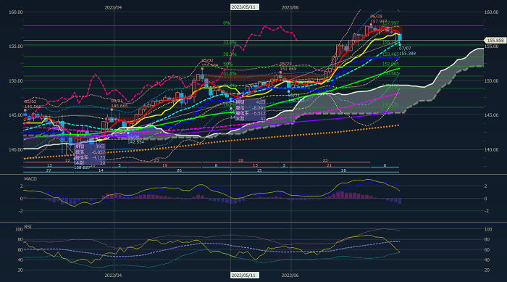Click the 07/07 155.388 low annotation
507x282 pixels.
[x=407, y=51]
